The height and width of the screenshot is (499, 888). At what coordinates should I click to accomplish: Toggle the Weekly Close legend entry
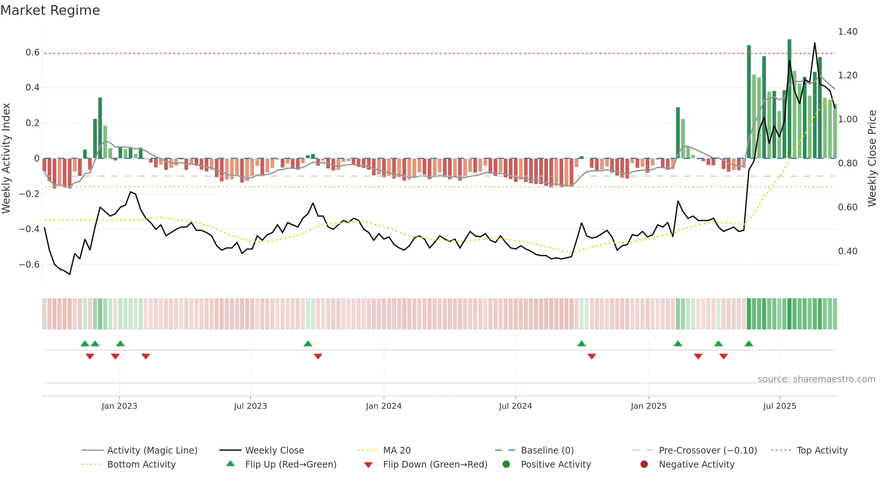pyautogui.click(x=262, y=450)
